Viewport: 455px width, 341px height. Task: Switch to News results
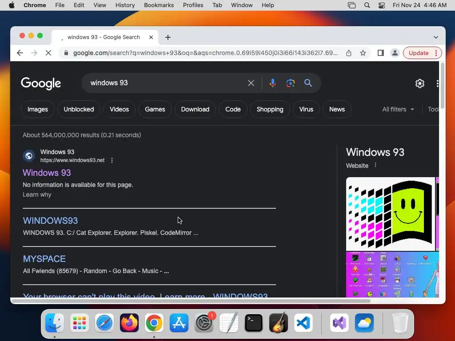[x=337, y=109]
